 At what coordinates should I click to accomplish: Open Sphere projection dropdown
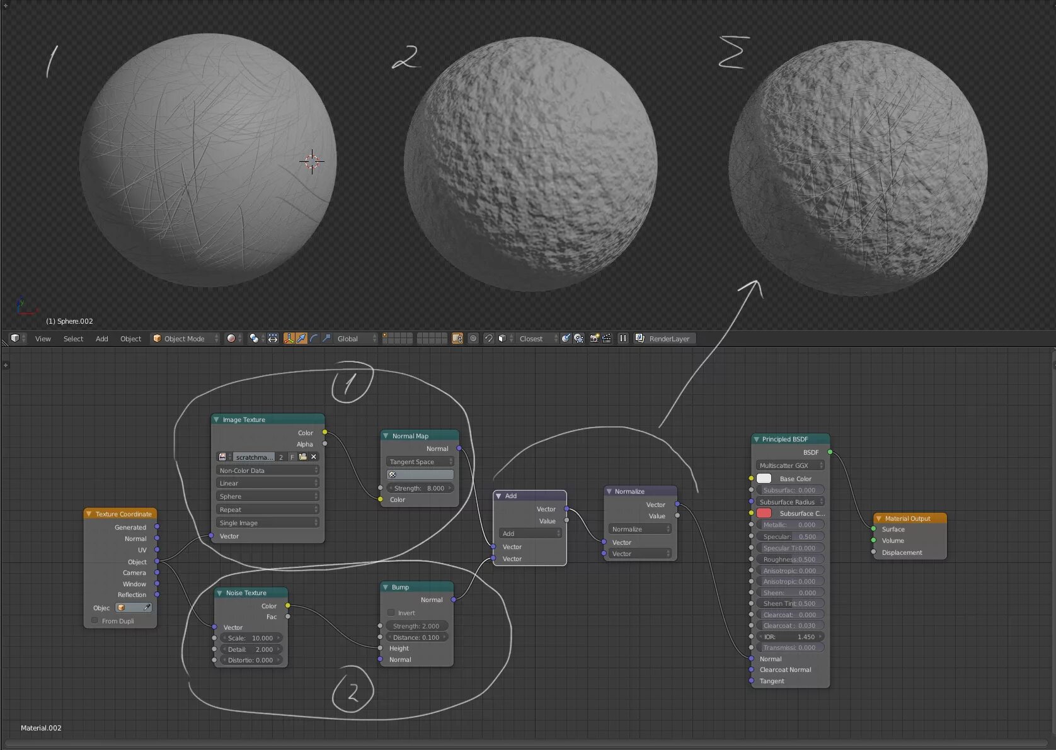coord(268,496)
